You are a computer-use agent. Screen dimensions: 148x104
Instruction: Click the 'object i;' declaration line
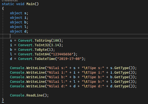pyautogui.click(x=19, y=18)
